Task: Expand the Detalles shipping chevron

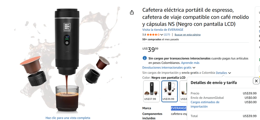Action: (x=230, y=73)
